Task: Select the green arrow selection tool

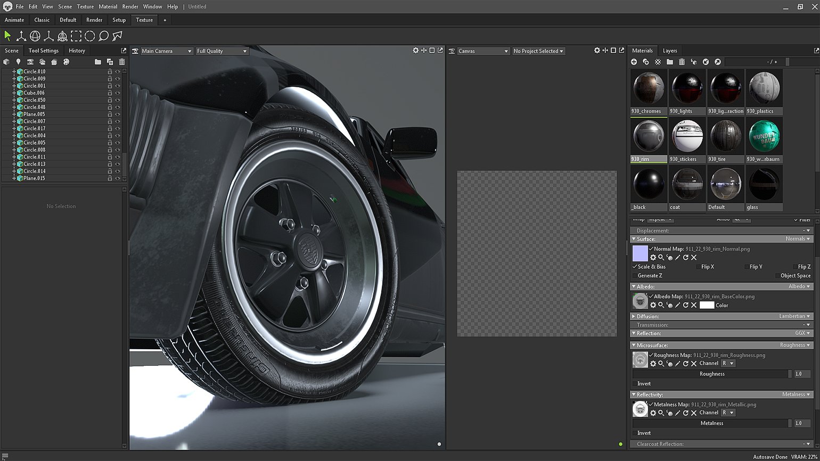Action: tap(7, 36)
